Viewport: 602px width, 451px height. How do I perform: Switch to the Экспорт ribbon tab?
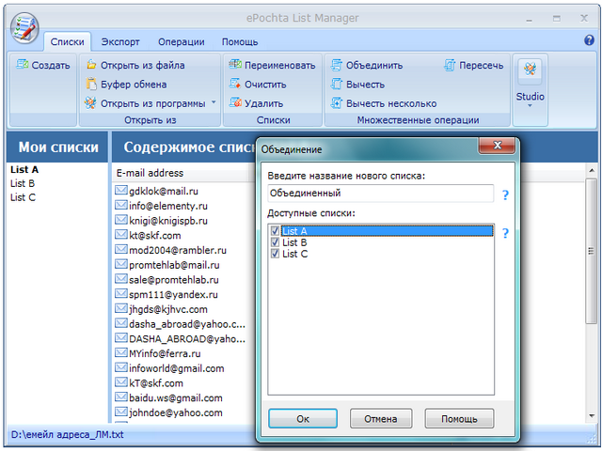(120, 41)
